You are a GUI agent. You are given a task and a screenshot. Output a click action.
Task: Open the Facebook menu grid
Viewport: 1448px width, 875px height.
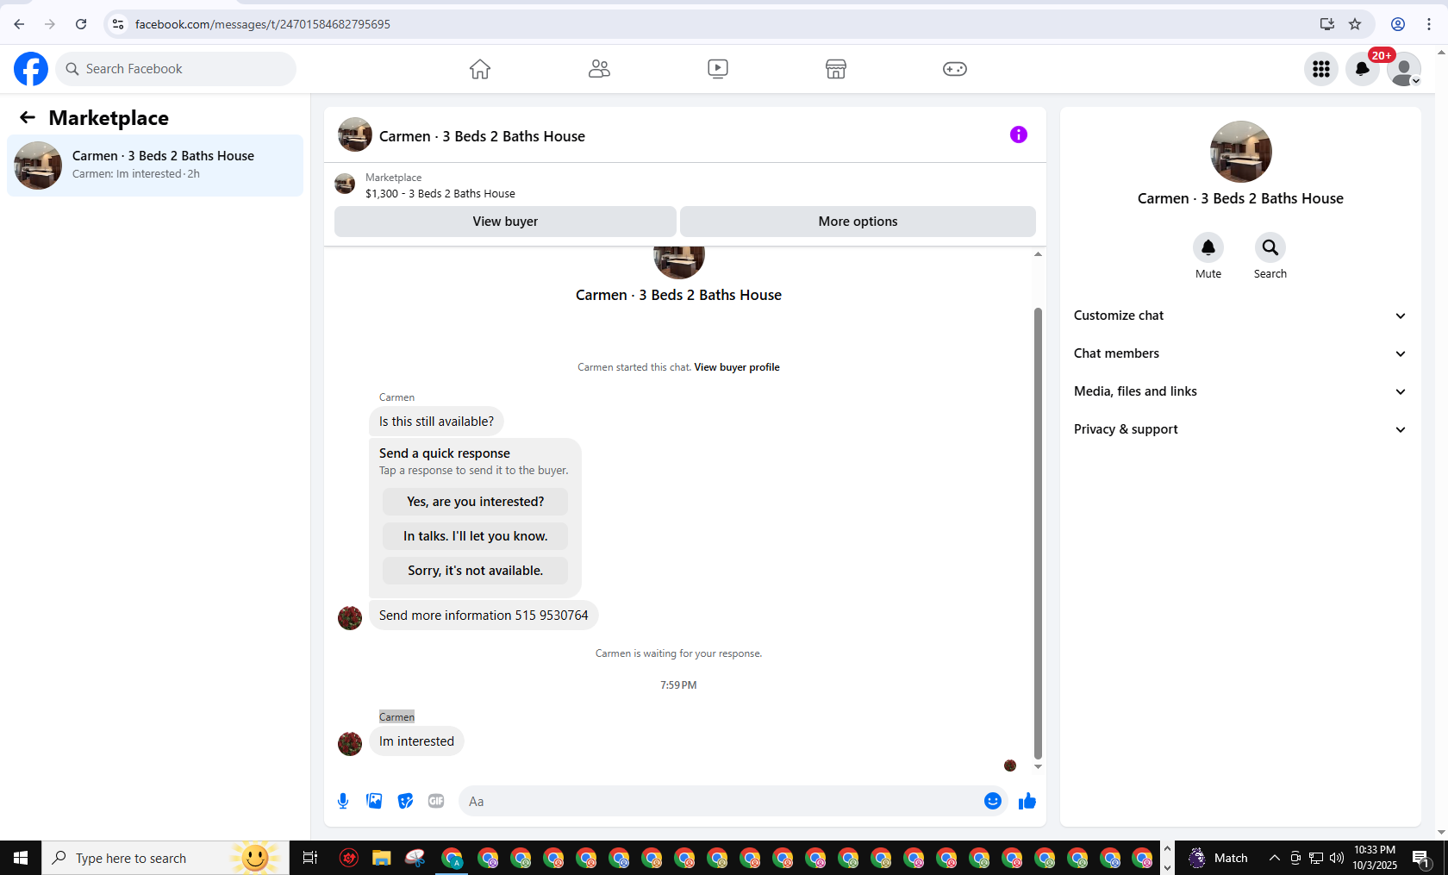click(x=1321, y=69)
